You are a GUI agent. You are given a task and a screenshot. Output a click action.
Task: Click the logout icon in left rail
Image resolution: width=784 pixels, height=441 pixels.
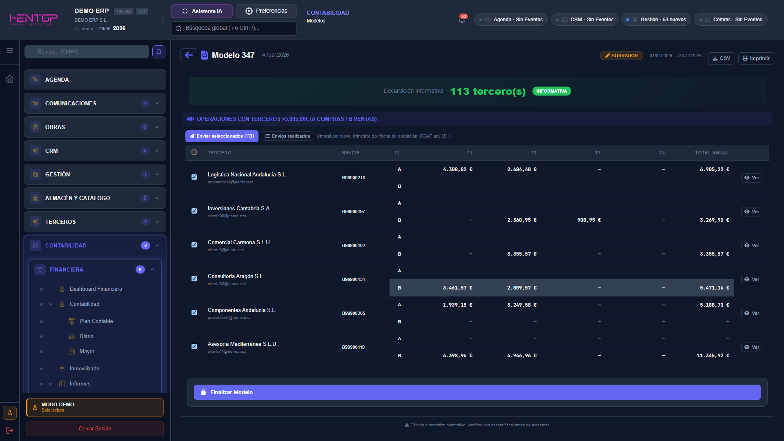(10, 430)
